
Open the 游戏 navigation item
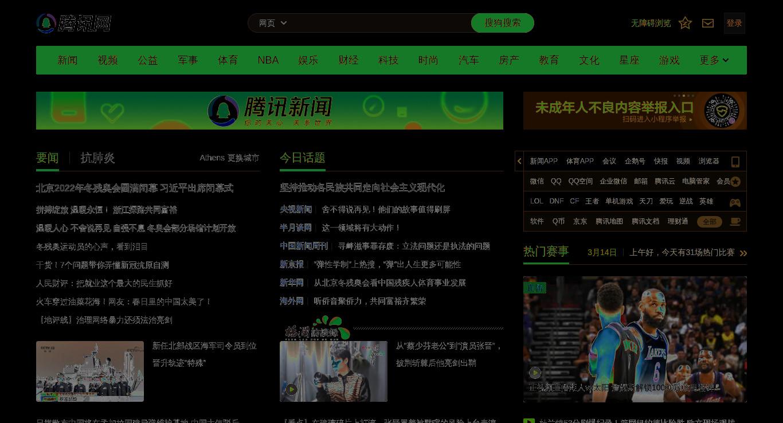coord(670,60)
